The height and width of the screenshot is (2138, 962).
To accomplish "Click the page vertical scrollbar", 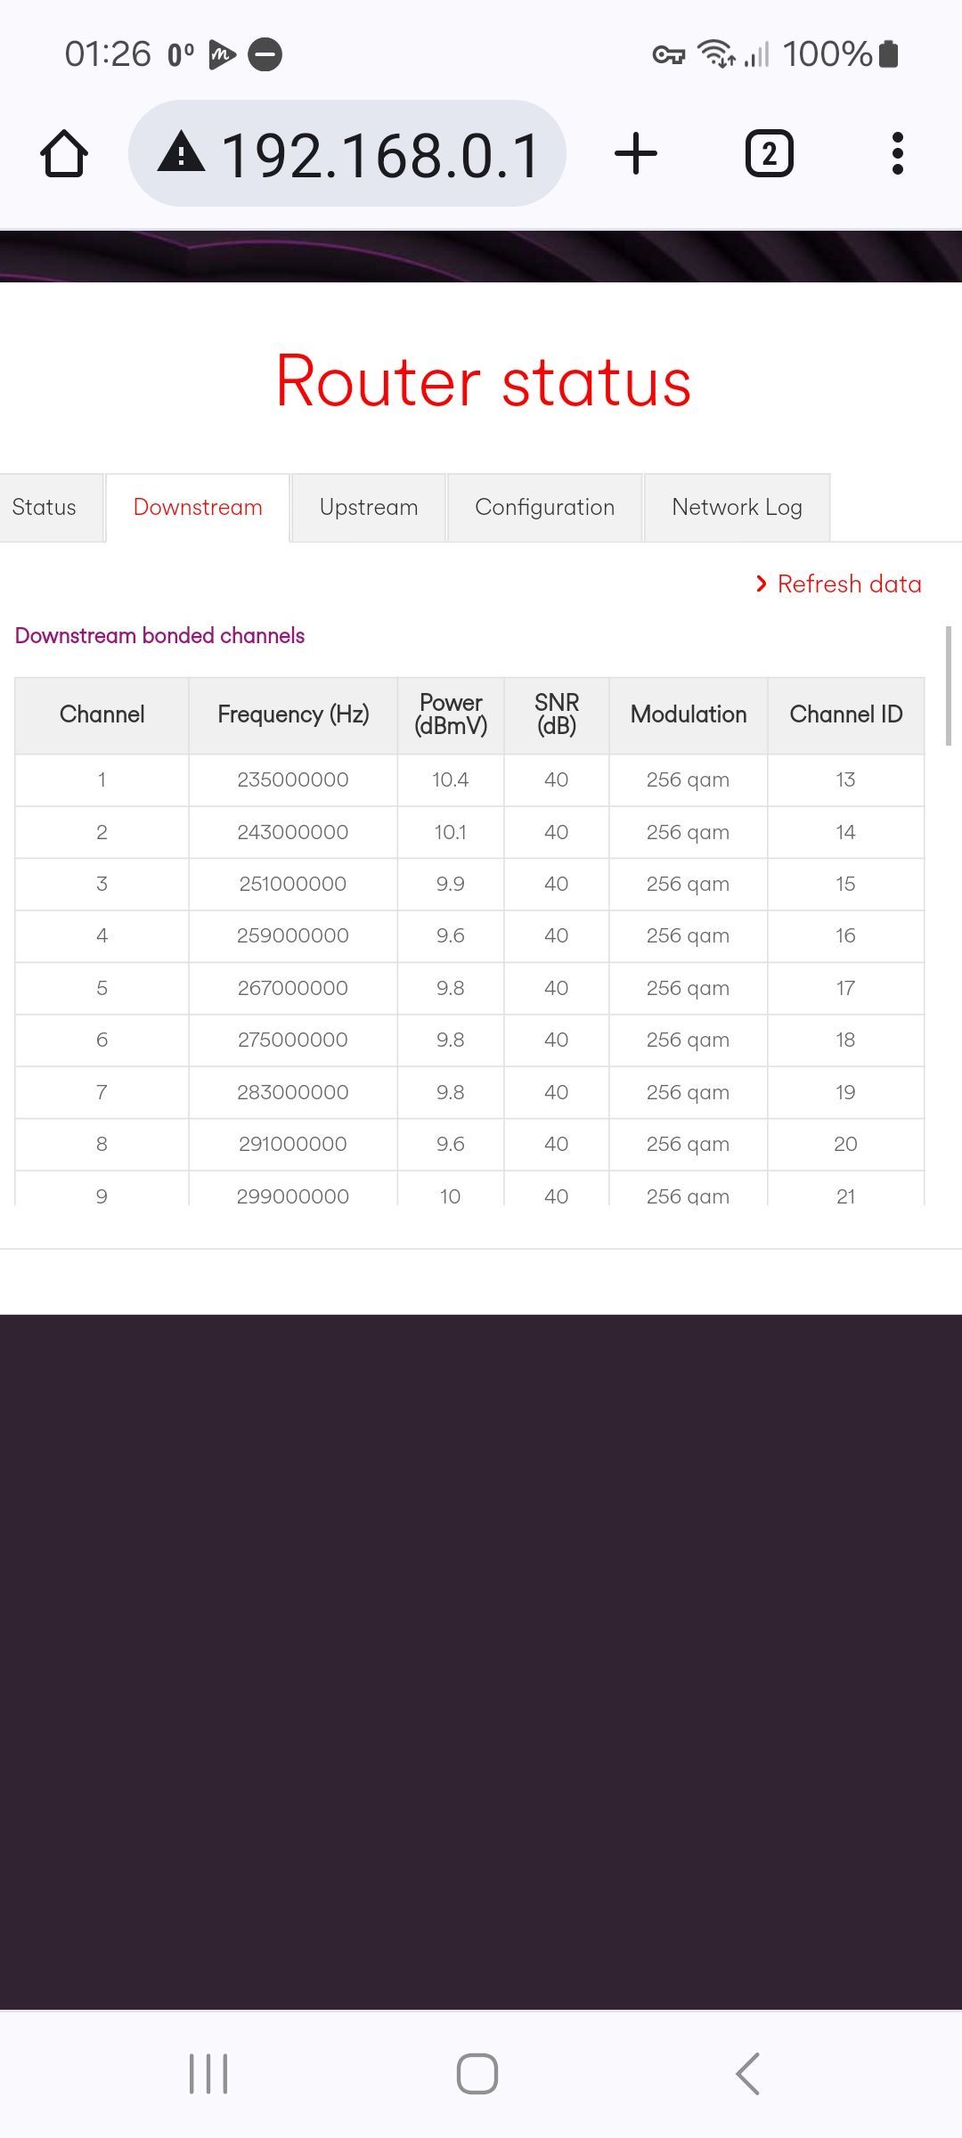I will (x=949, y=686).
